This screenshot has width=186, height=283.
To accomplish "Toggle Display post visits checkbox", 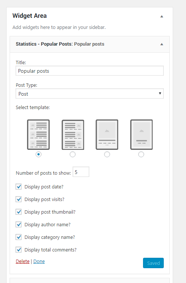I will point(19,199).
